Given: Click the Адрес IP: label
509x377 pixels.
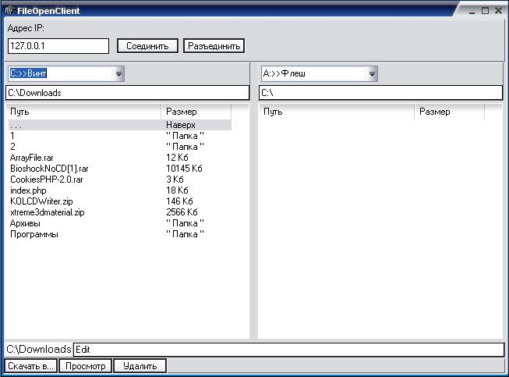Looking at the screenshot, I should pyautogui.click(x=26, y=28).
